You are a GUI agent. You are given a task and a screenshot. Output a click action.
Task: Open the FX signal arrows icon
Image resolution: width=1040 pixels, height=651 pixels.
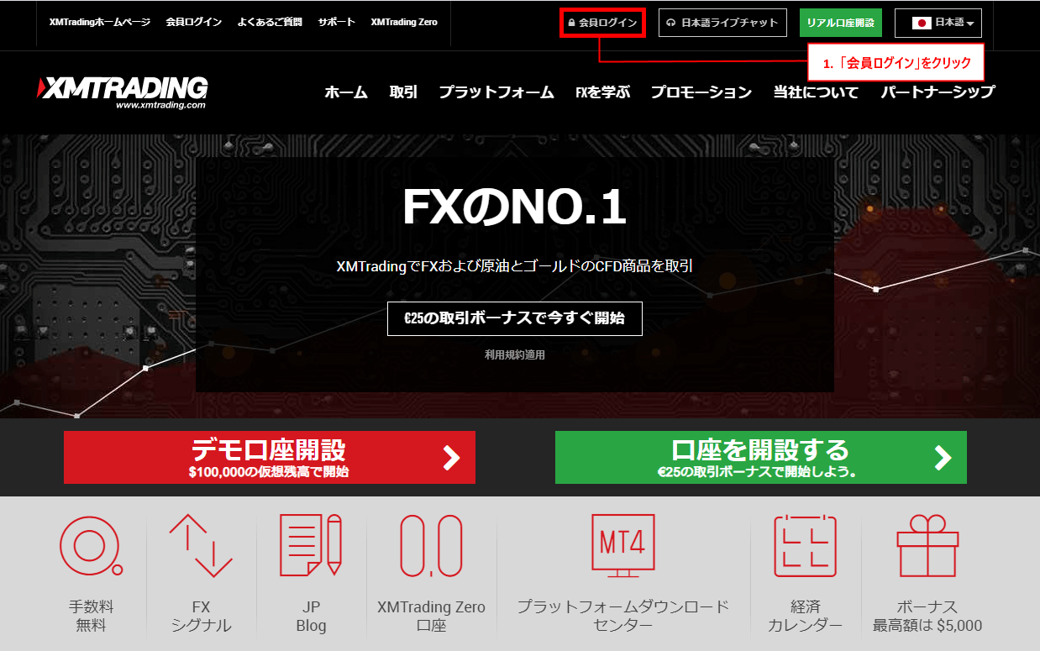(x=201, y=546)
